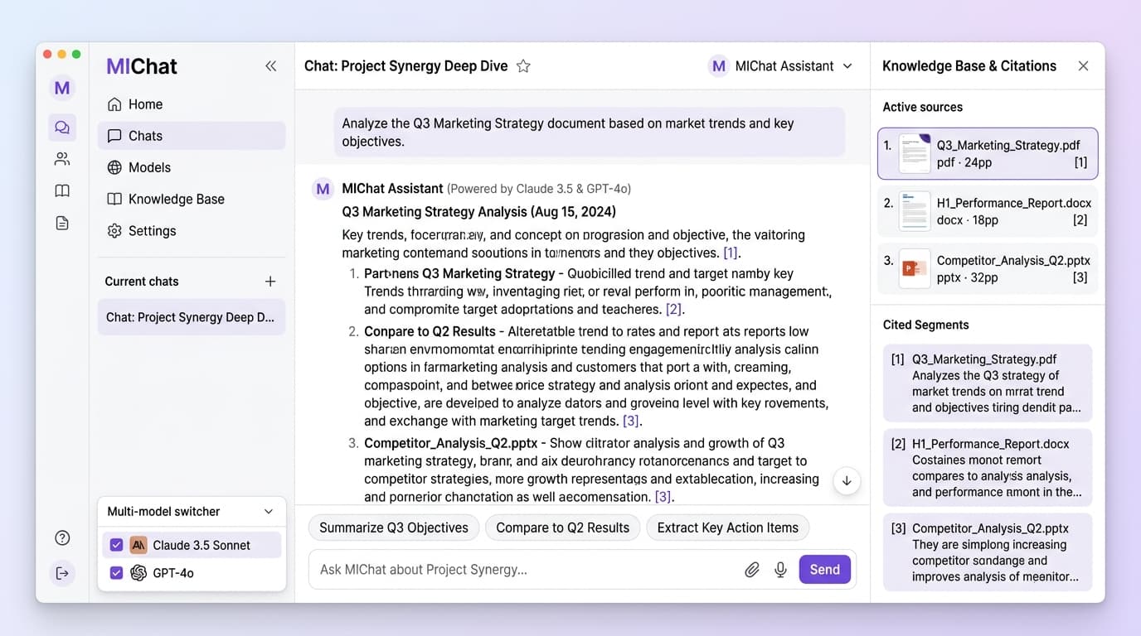This screenshot has width=1141, height=636.
Task: Open cited segment [1] Q3_Marketing_Strategy.pdf
Action: point(988,383)
